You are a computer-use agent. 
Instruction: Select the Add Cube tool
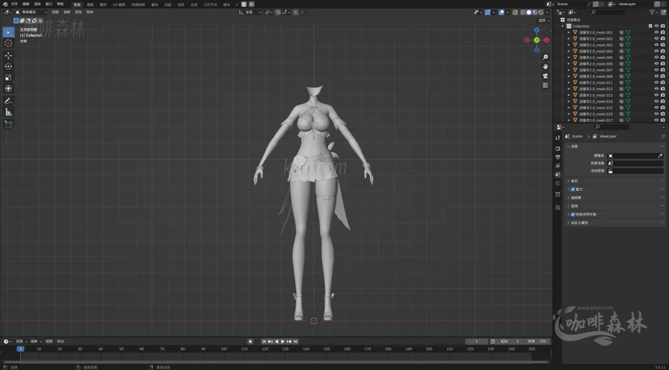pos(8,125)
